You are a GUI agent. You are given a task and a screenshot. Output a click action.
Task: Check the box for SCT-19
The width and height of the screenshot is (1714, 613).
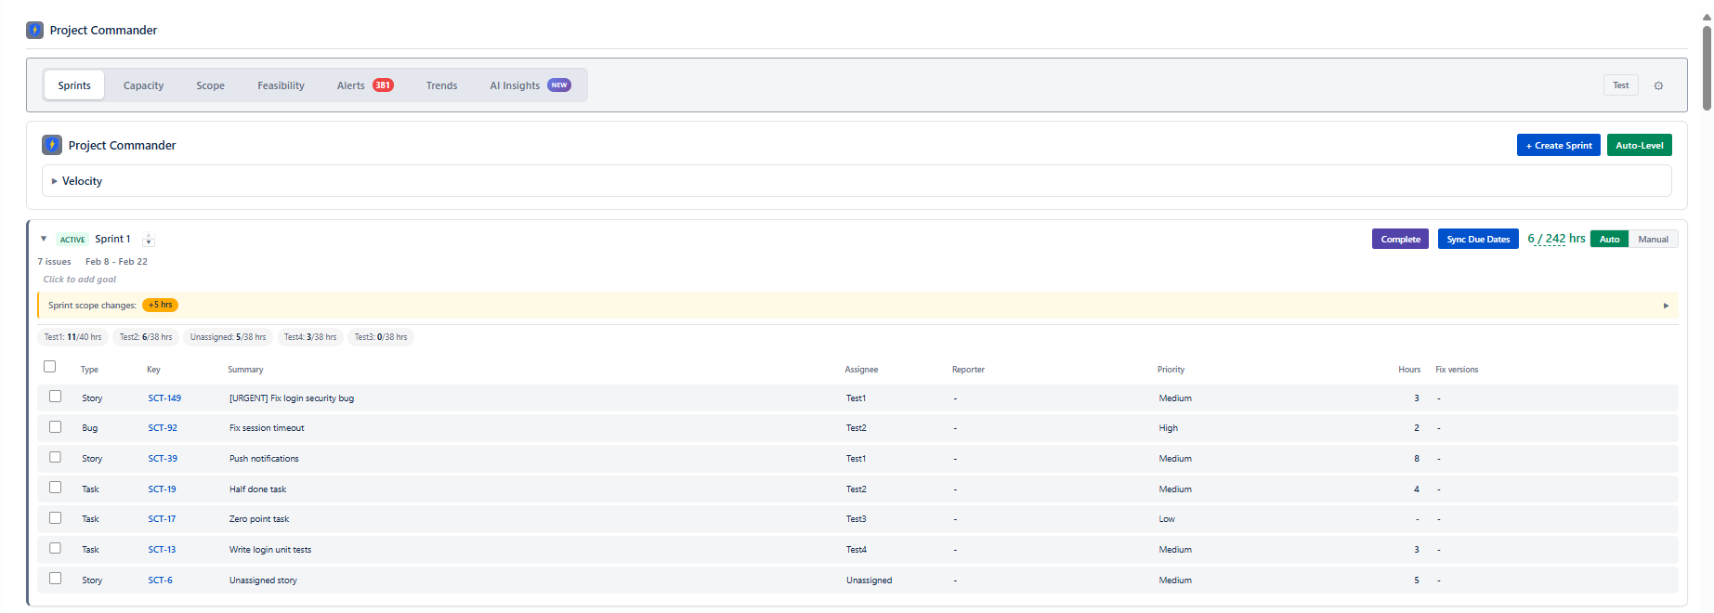click(56, 488)
